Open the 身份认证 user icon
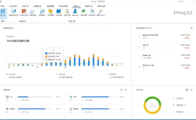Screen dimensions: 196x120 click(x=75, y=11)
